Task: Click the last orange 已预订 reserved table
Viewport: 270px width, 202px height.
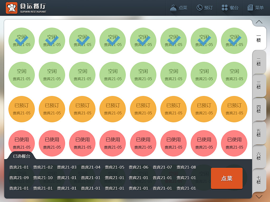Action: pos(234,109)
